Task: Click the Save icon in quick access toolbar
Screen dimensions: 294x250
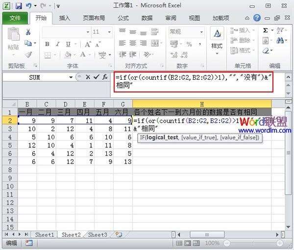Action: click(x=19, y=6)
